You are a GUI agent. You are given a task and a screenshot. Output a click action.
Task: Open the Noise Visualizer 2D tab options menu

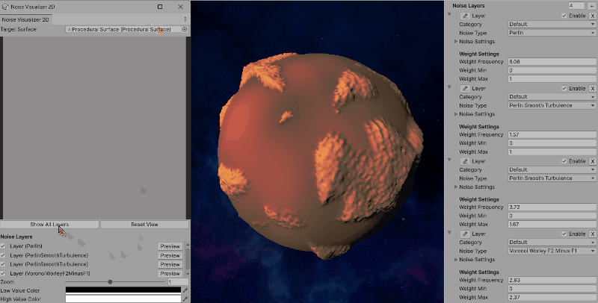coord(185,19)
